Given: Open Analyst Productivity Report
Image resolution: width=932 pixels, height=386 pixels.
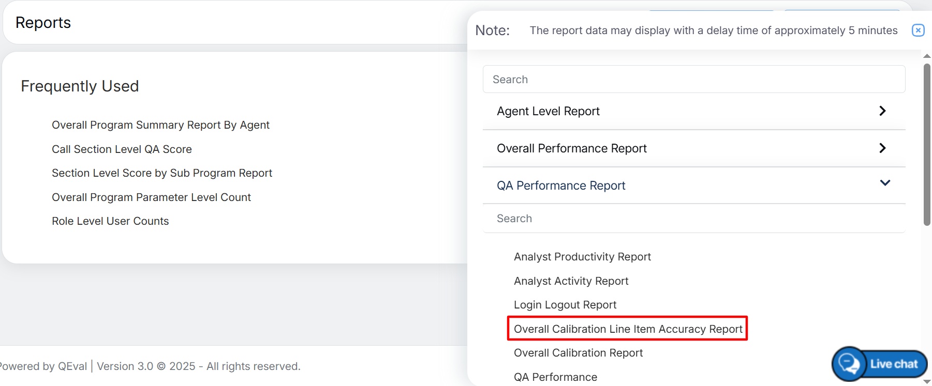Looking at the screenshot, I should click(x=582, y=257).
